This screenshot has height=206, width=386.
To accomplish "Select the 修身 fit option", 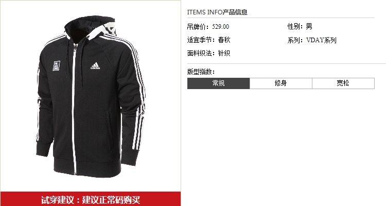I will point(281,83).
